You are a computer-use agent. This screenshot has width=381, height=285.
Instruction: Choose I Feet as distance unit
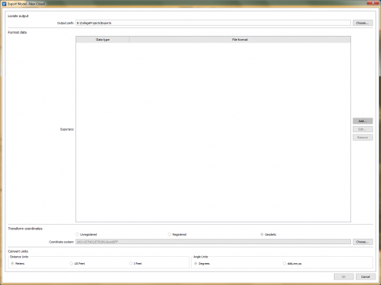tap(135, 264)
